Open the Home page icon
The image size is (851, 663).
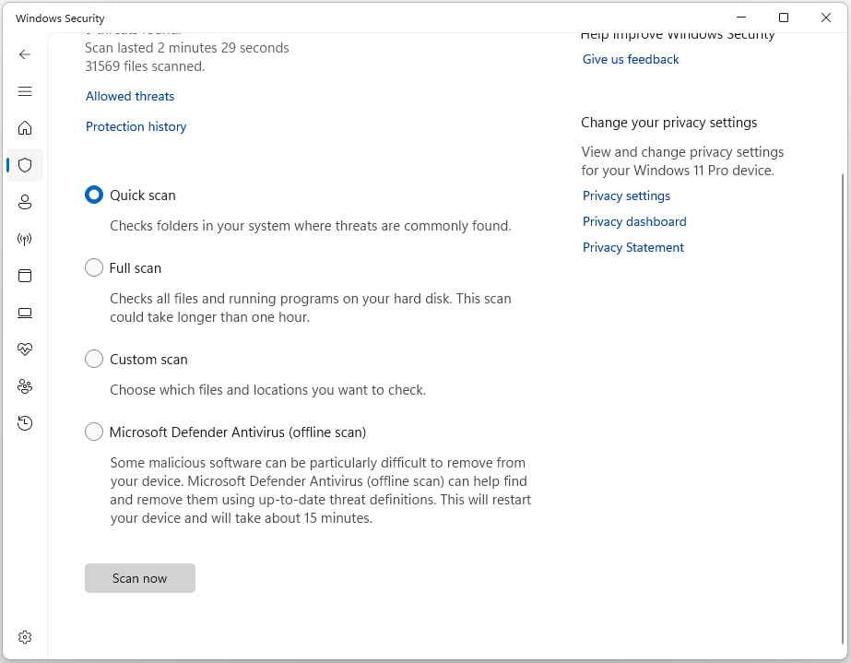25,128
